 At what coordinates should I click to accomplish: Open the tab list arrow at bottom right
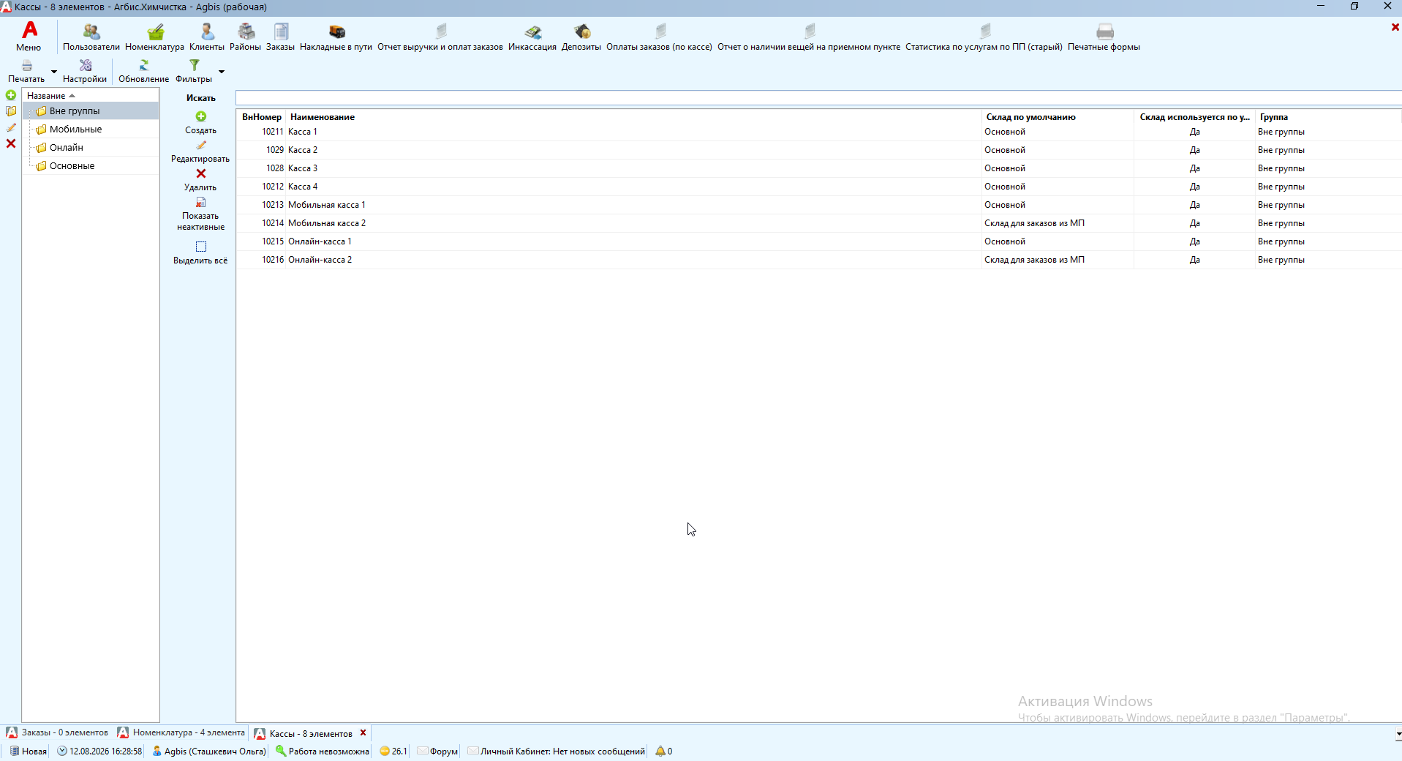1398,733
